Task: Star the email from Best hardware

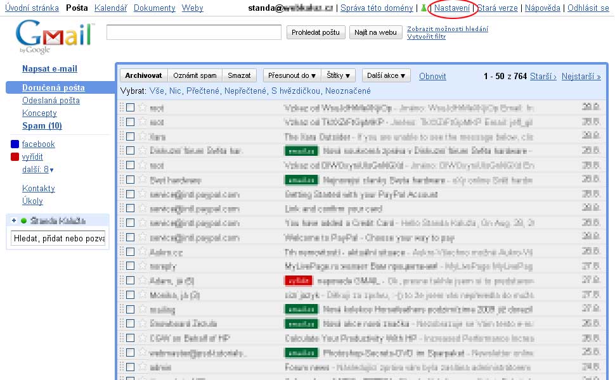Action: 143,179
